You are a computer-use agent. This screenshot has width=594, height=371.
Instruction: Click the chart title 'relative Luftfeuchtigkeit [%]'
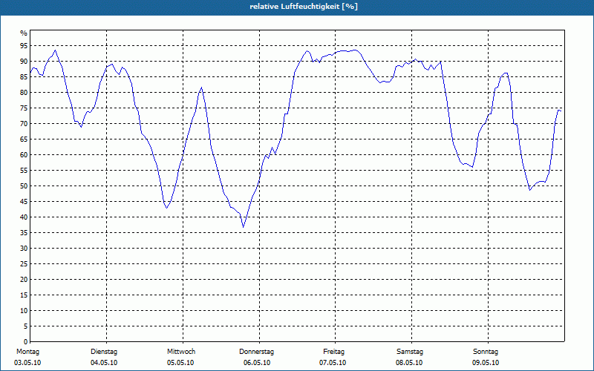pyautogui.click(x=304, y=7)
